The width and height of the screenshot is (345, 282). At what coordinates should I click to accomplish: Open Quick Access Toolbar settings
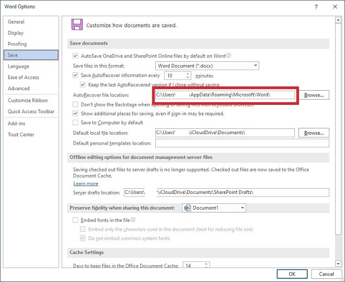[x=31, y=112]
